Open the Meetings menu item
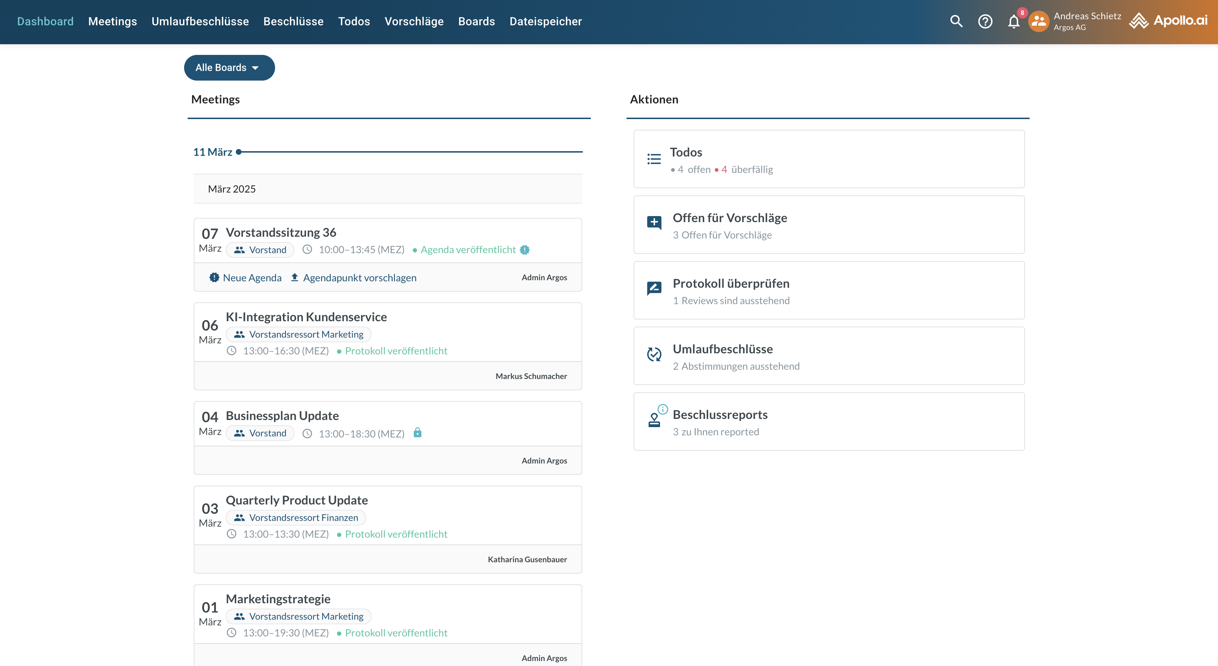Screen dimensions: 1218x666 pos(112,21)
